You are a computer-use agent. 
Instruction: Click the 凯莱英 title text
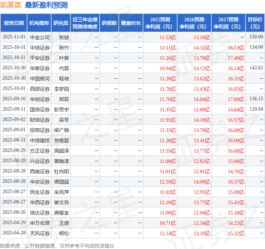(x=11, y=5)
